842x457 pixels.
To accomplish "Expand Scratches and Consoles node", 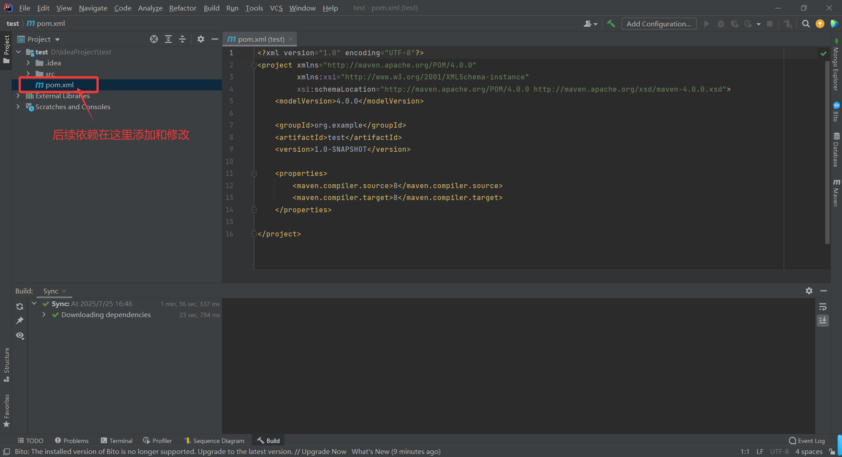I will click(18, 107).
